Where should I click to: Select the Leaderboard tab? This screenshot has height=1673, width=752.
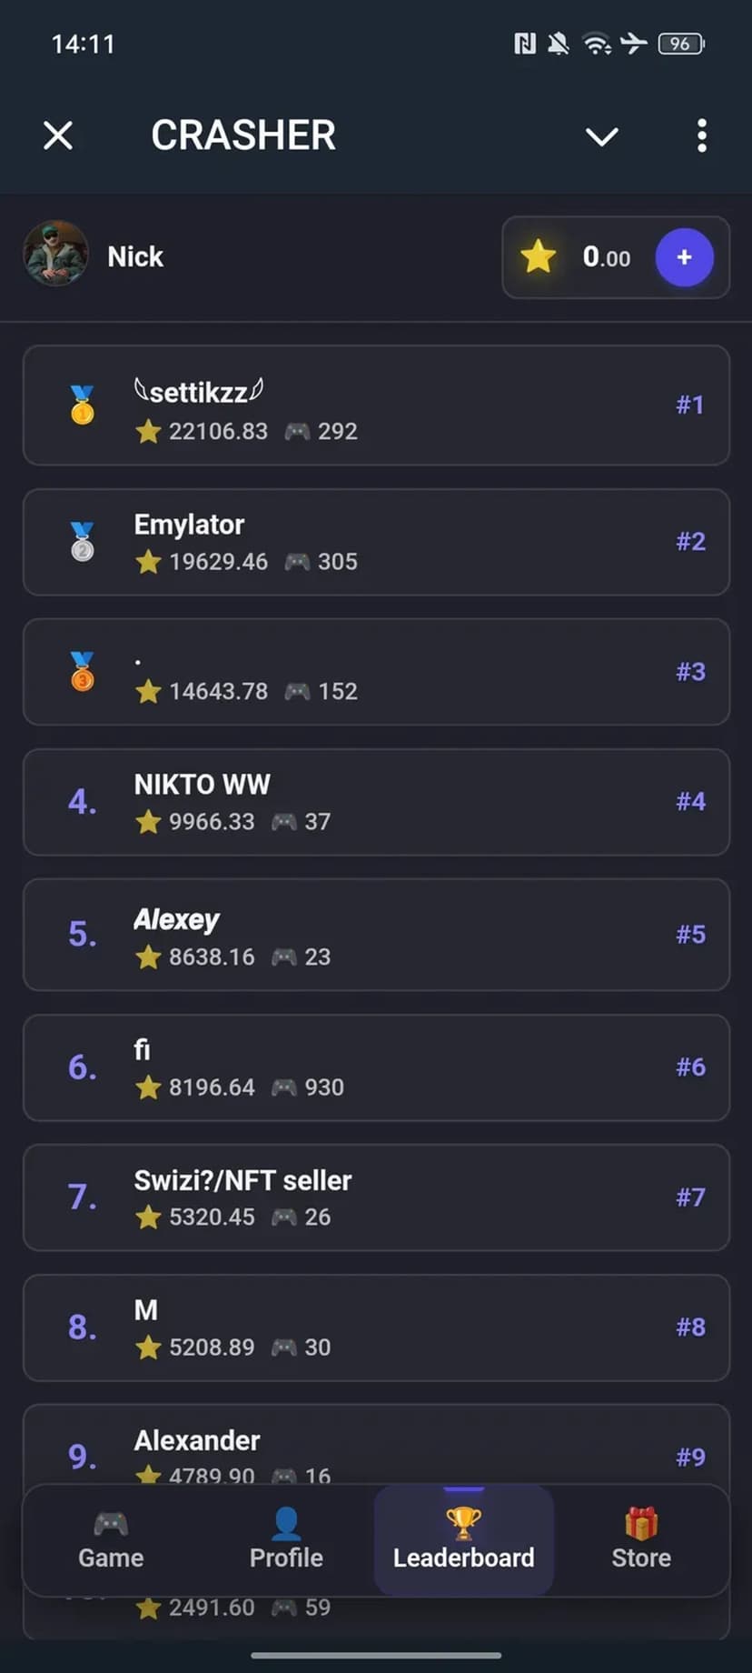463,1540
